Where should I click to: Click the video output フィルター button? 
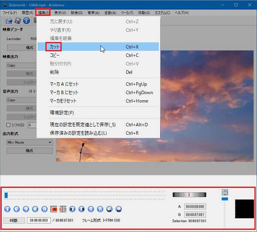21,83
